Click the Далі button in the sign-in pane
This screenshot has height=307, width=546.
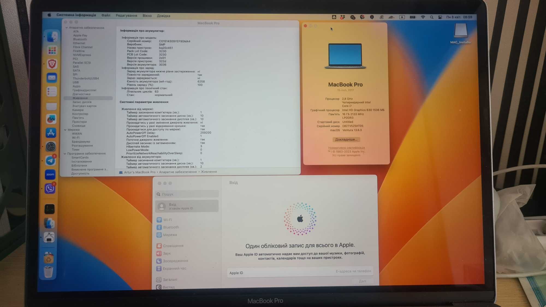pos(363,281)
